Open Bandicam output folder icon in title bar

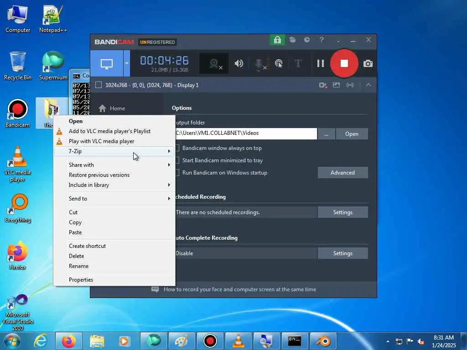[x=292, y=40]
